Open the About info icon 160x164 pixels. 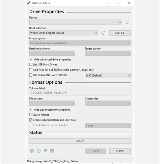(x=38, y=151)
